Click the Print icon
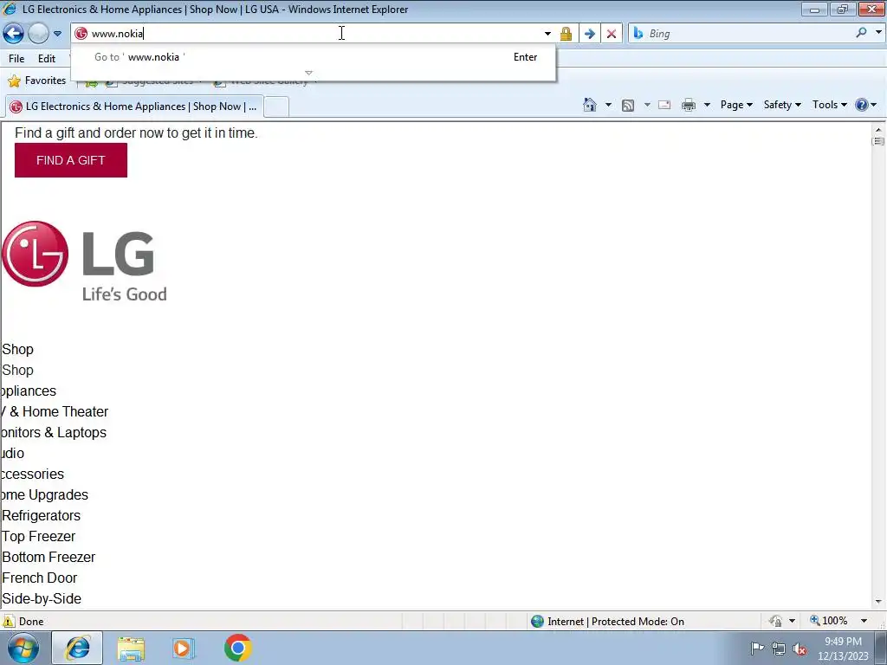Viewport: 887px width, 665px height. tap(689, 105)
